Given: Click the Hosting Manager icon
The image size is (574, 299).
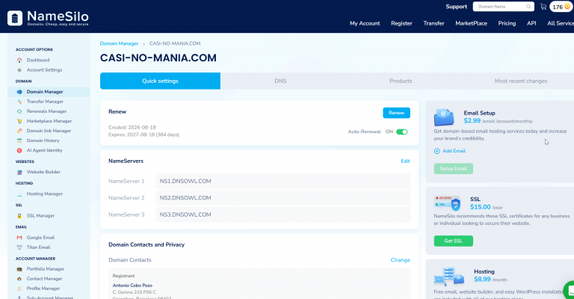Looking at the screenshot, I should pos(19,194).
